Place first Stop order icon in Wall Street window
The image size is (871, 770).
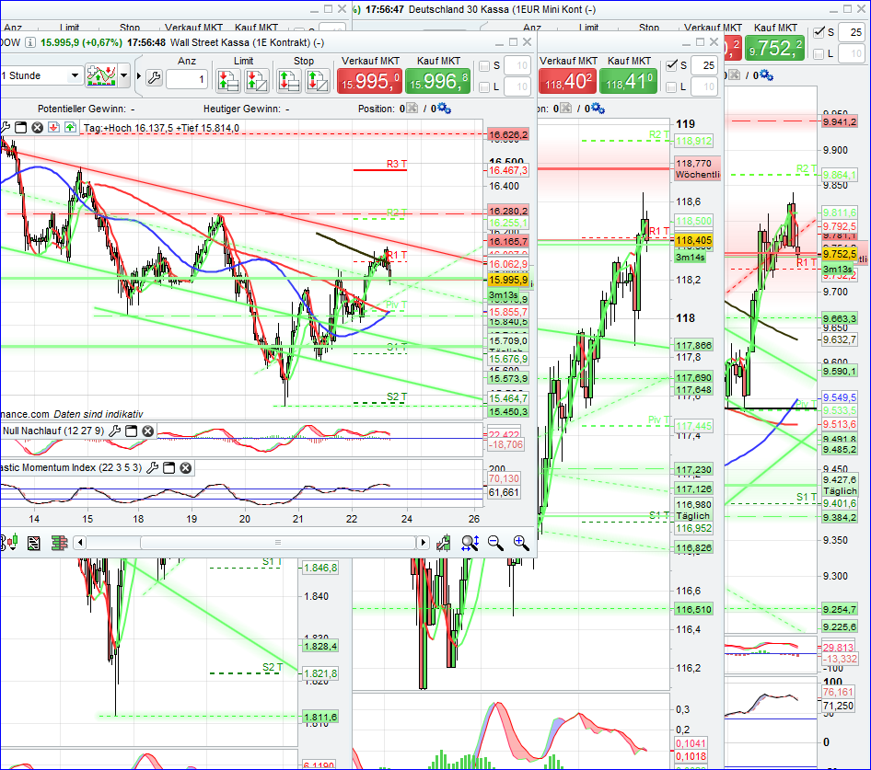[289, 81]
